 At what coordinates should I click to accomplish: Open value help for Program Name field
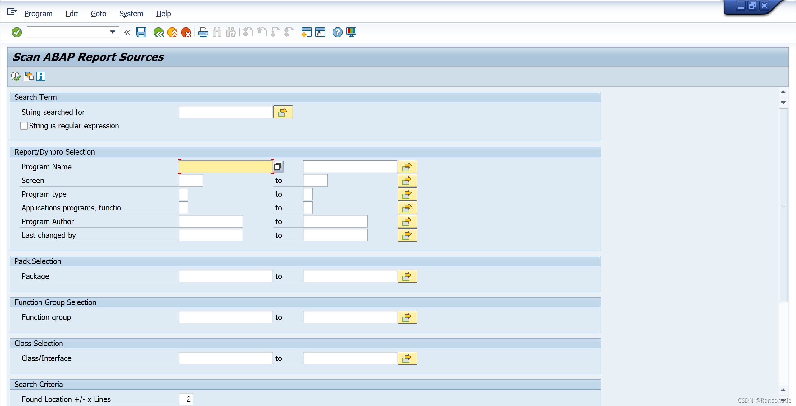coord(278,167)
